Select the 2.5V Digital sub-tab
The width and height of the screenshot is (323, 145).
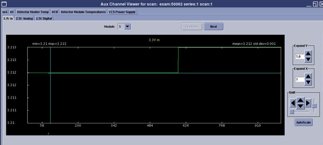pos(44,19)
